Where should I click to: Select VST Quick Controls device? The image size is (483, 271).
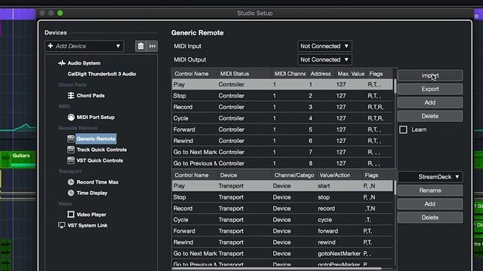tap(100, 160)
